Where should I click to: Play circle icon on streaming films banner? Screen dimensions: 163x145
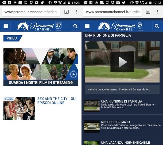[73, 74]
